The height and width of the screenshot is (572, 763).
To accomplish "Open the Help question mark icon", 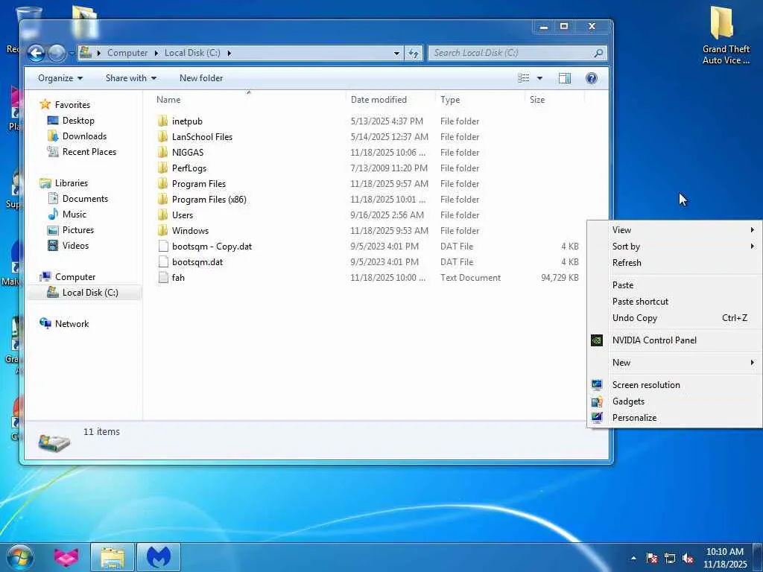I will 592,78.
